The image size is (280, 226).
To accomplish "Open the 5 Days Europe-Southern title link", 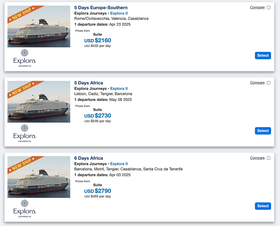I will point(101,8).
